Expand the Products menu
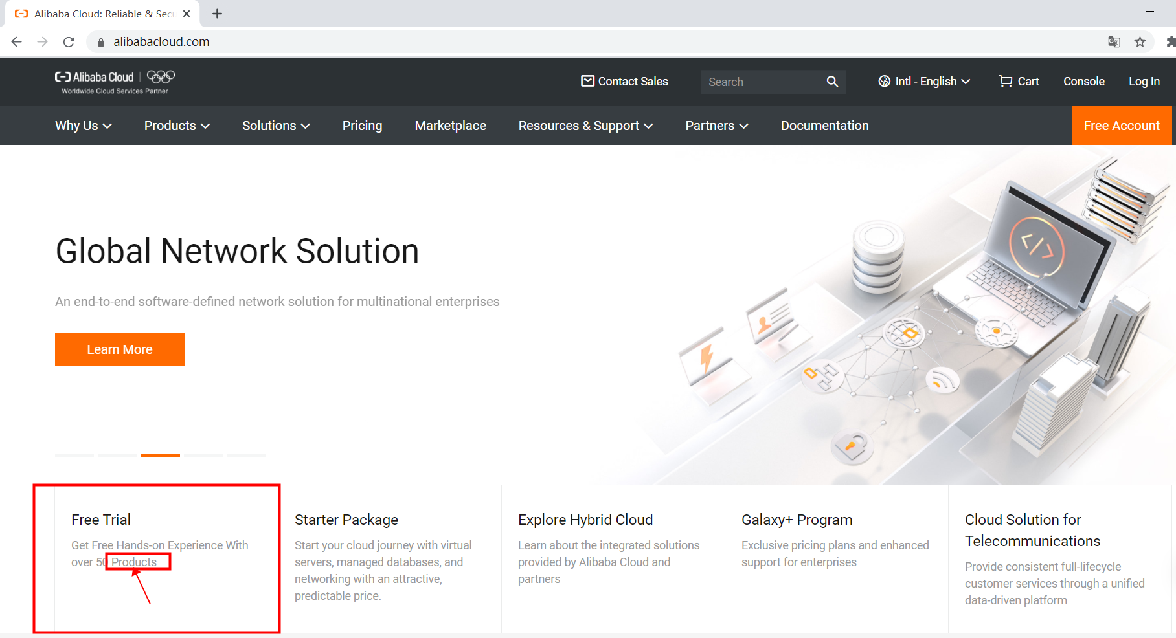1176x638 pixels. (177, 126)
